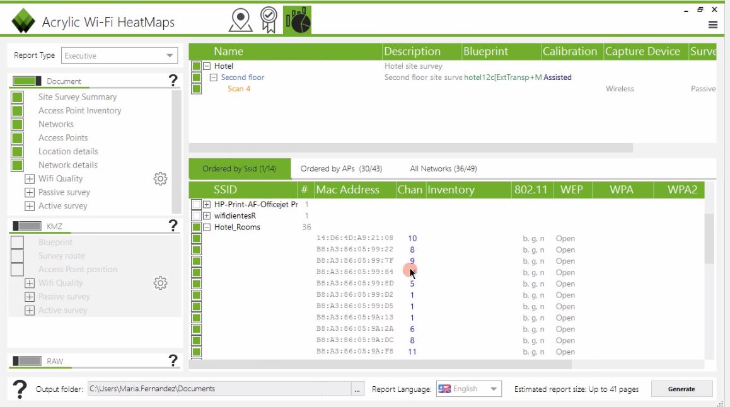Uncheck Access Point Inventory checkbox
The image size is (730, 407).
click(x=17, y=111)
